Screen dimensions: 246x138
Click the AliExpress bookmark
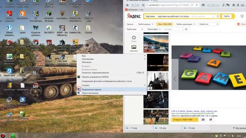point(135,10)
